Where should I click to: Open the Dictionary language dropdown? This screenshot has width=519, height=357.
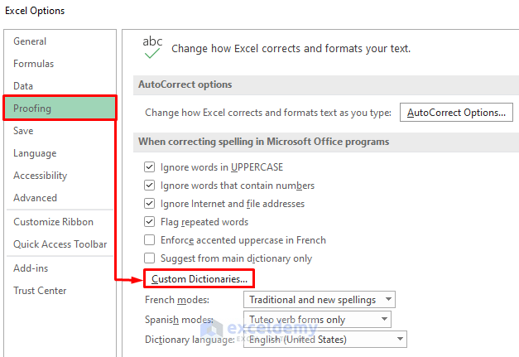[x=324, y=339]
